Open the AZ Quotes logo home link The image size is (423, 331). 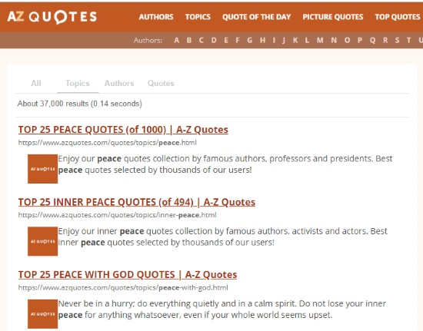tap(52, 17)
